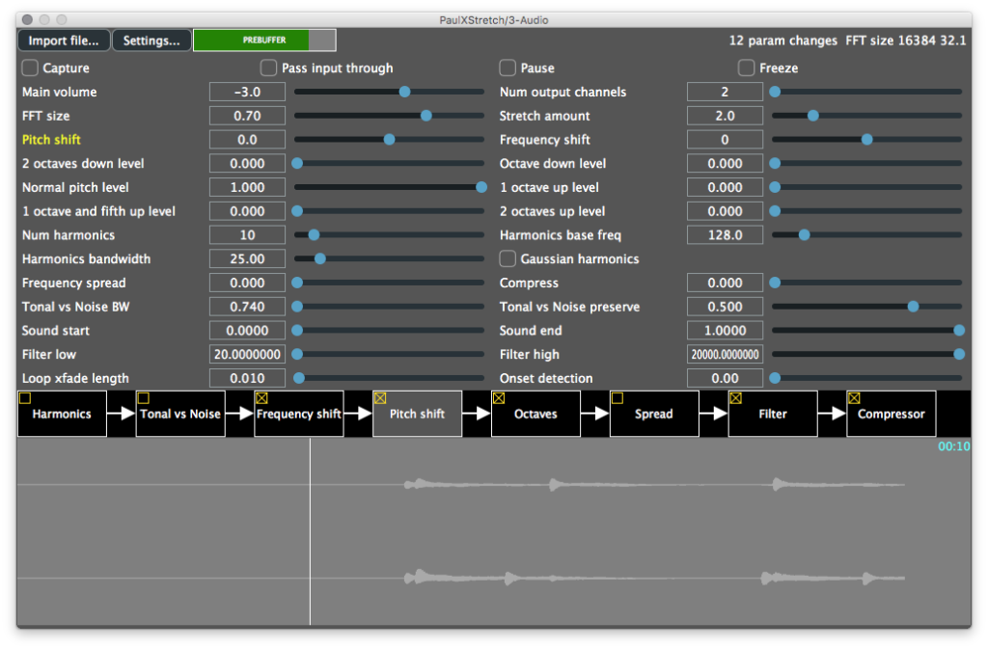Enable the Freeze checkbox
Screen dimensions: 988x649
746,68
